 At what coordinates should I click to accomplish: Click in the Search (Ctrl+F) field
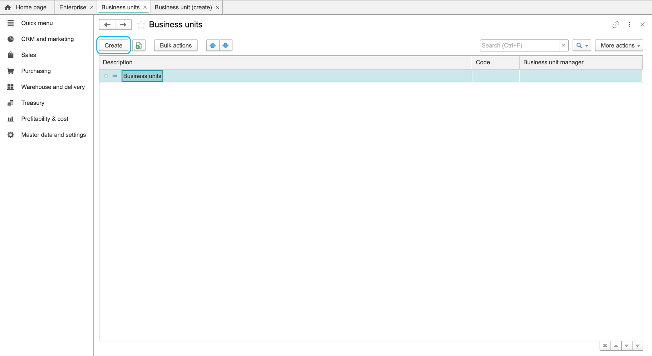[519, 45]
